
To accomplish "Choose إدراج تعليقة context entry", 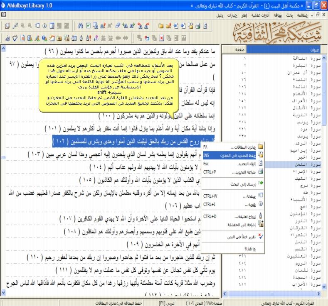I will [x=233, y=216].
